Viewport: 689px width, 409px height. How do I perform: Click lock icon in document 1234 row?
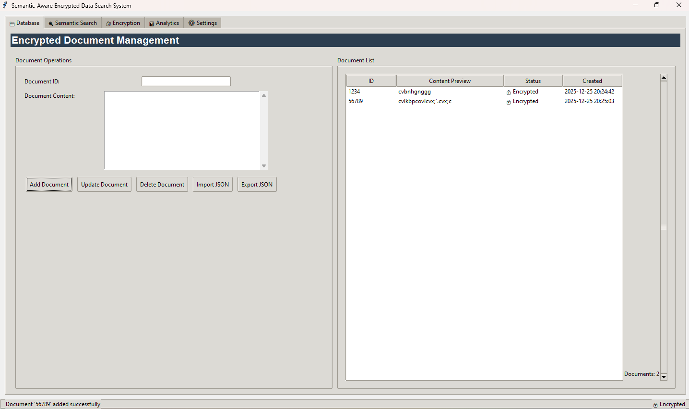pyautogui.click(x=509, y=92)
